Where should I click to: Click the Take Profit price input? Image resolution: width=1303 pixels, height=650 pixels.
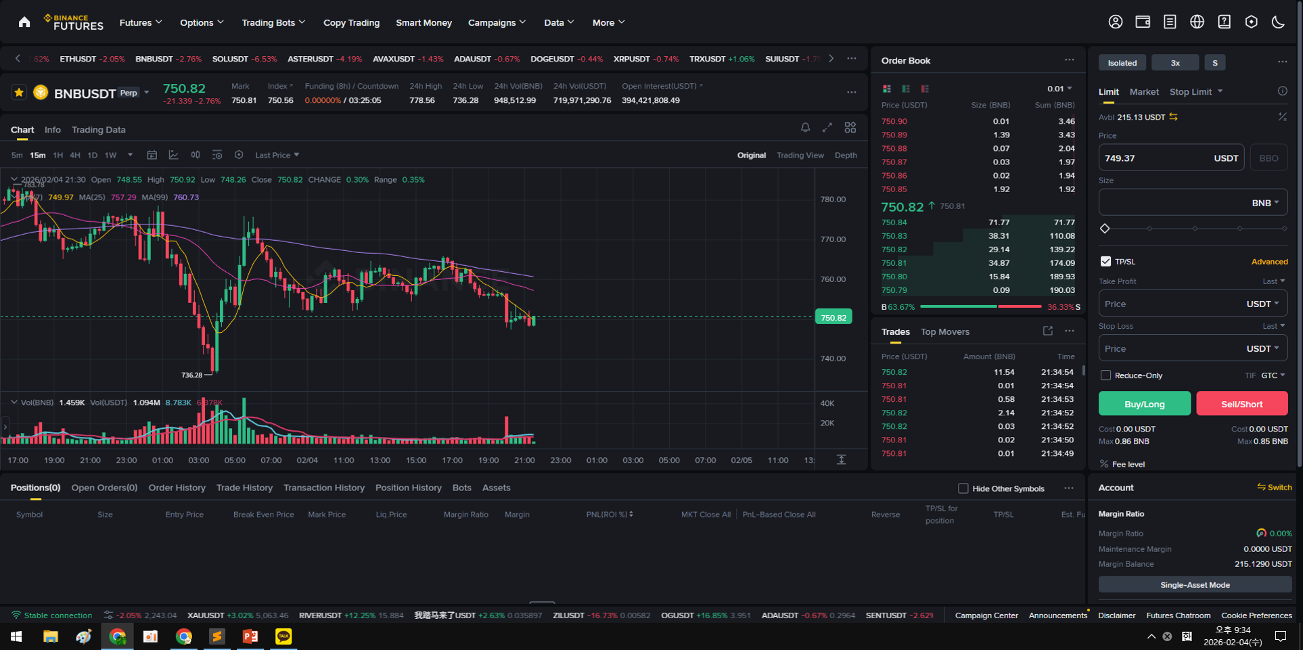(1193, 304)
